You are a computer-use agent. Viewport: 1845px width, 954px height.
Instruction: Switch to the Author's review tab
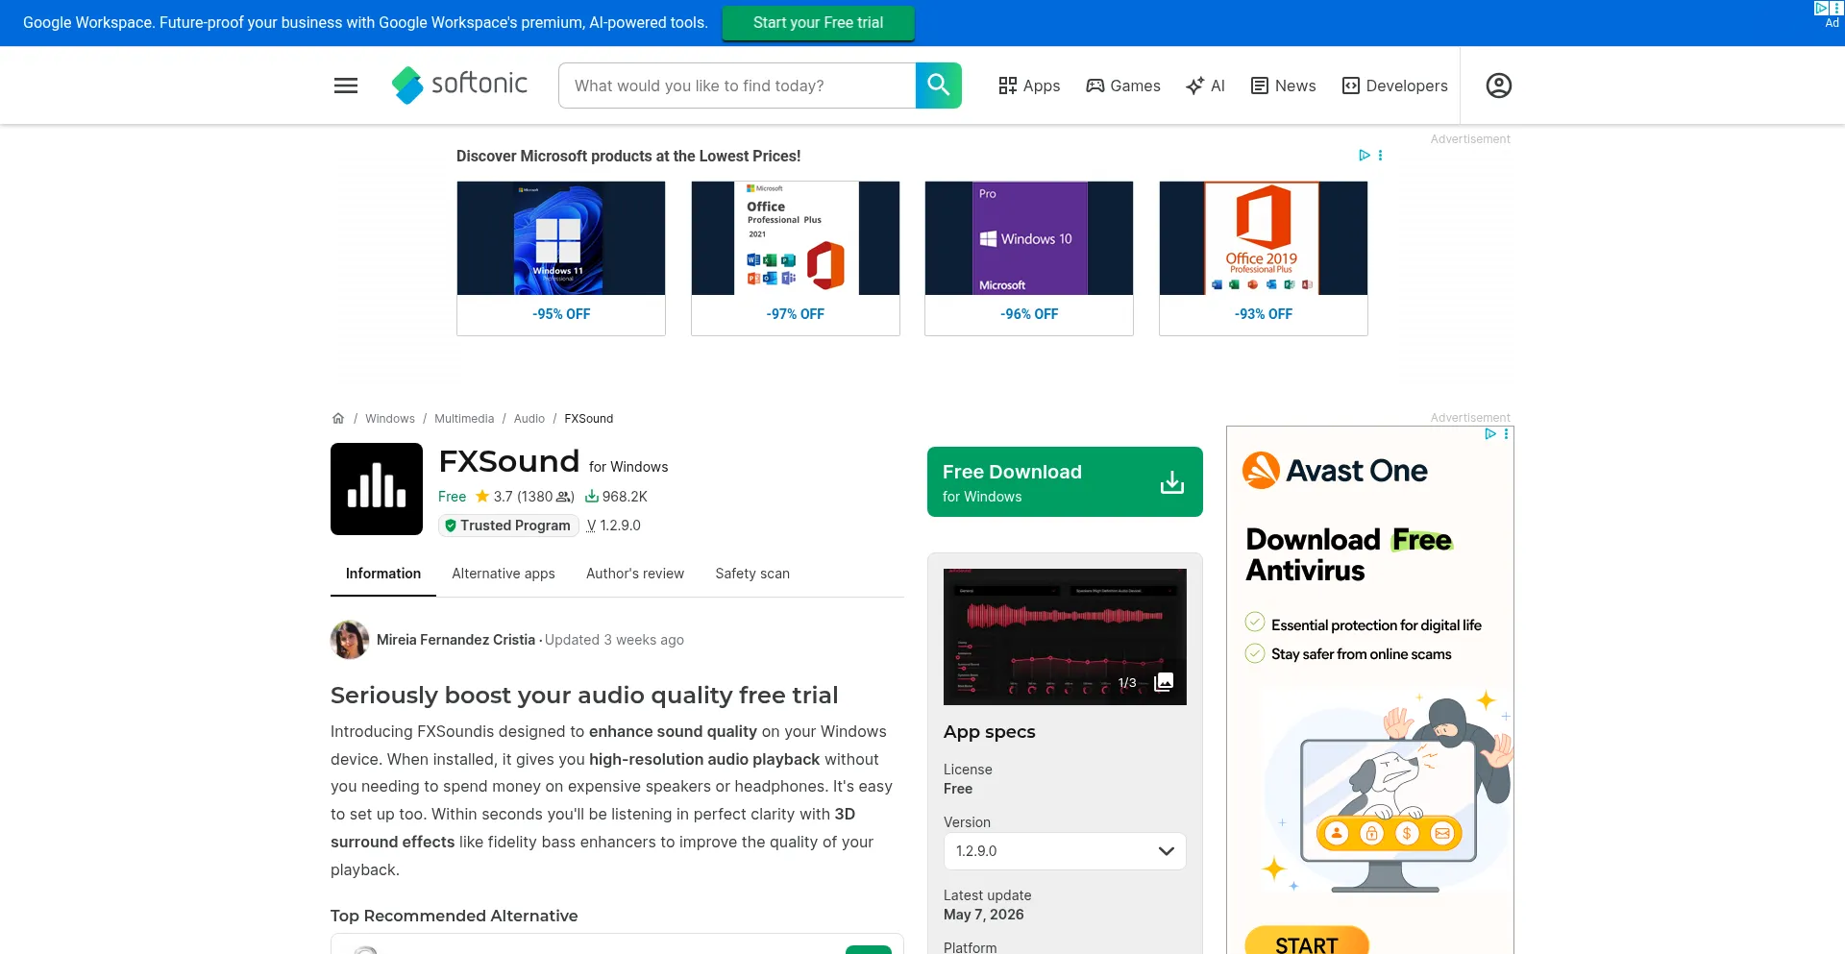[x=635, y=574]
